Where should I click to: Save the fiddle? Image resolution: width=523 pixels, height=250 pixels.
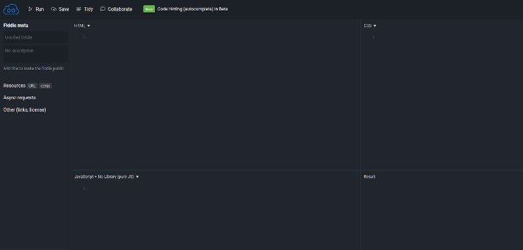click(x=60, y=9)
